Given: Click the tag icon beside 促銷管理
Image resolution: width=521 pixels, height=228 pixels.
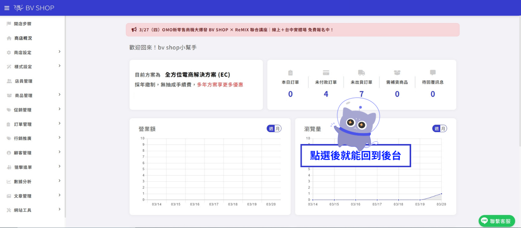Looking at the screenshot, I should click(x=9, y=110).
